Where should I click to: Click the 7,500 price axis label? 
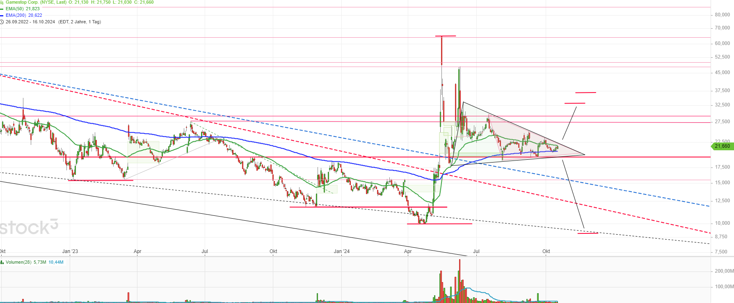[x=721, y=252]
